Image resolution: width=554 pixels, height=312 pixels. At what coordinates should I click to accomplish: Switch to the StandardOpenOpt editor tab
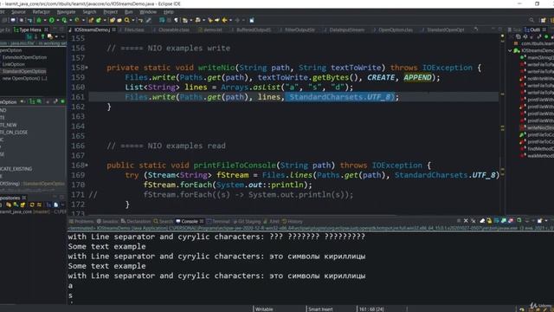point(445,29)
